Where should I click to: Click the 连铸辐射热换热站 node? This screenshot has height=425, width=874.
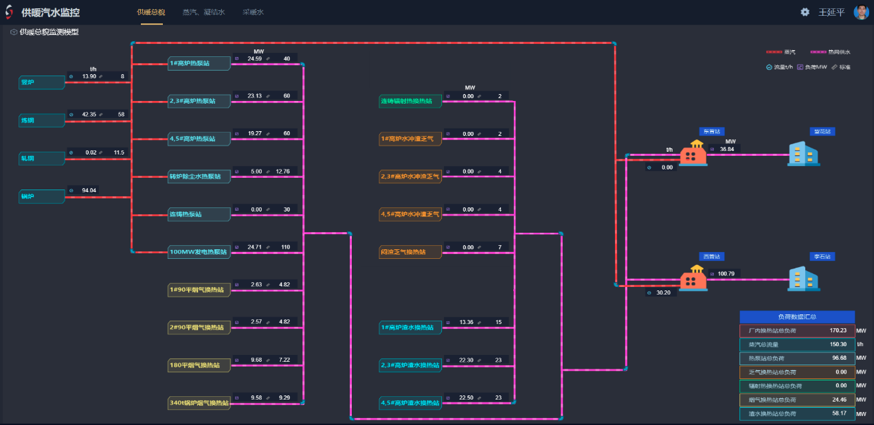pyautogui.click(x=410, y=101)
